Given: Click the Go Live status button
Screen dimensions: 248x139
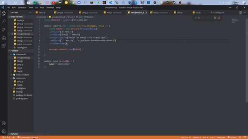Looking at the screenshot, I should [x=232, y=137].
